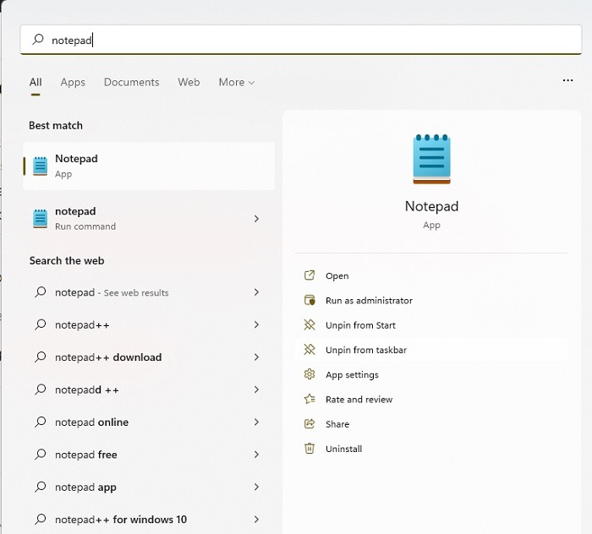The image size is (592, 534).
Task: Click the search icon beside 'notepad online'
Action: [x=41, y=422]
